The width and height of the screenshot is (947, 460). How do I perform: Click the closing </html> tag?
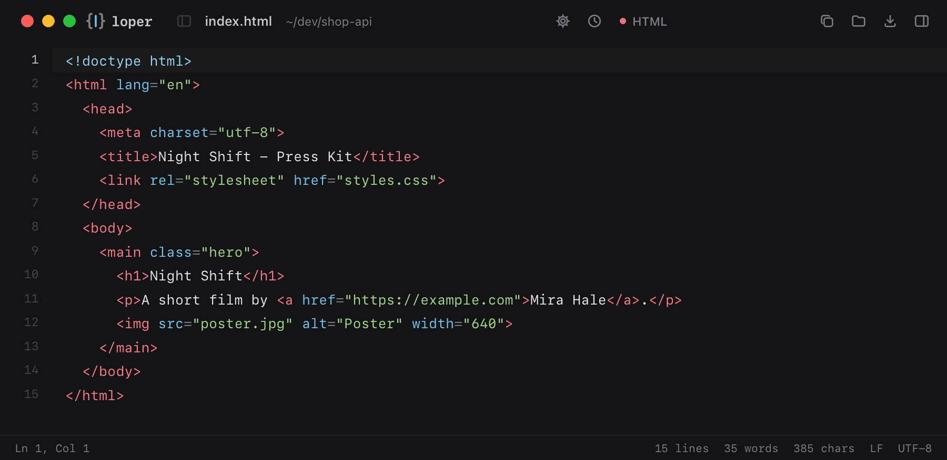(x=95, y=395)
